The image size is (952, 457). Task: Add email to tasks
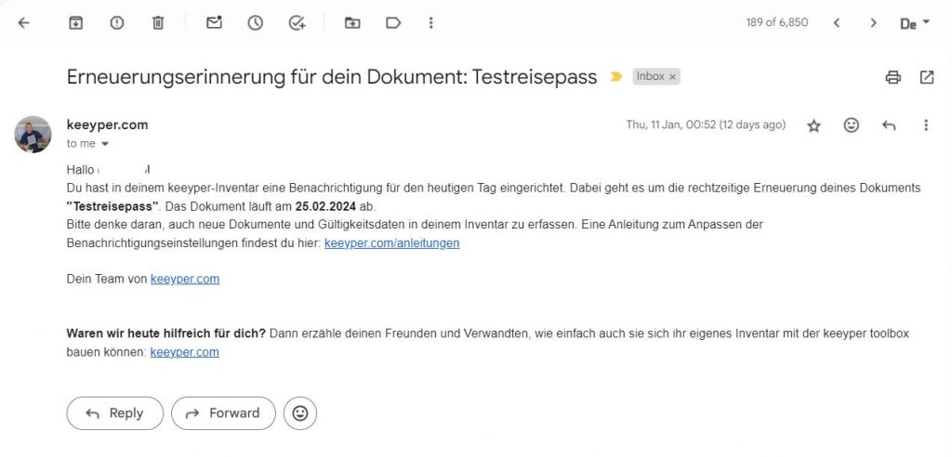(297, 23)
